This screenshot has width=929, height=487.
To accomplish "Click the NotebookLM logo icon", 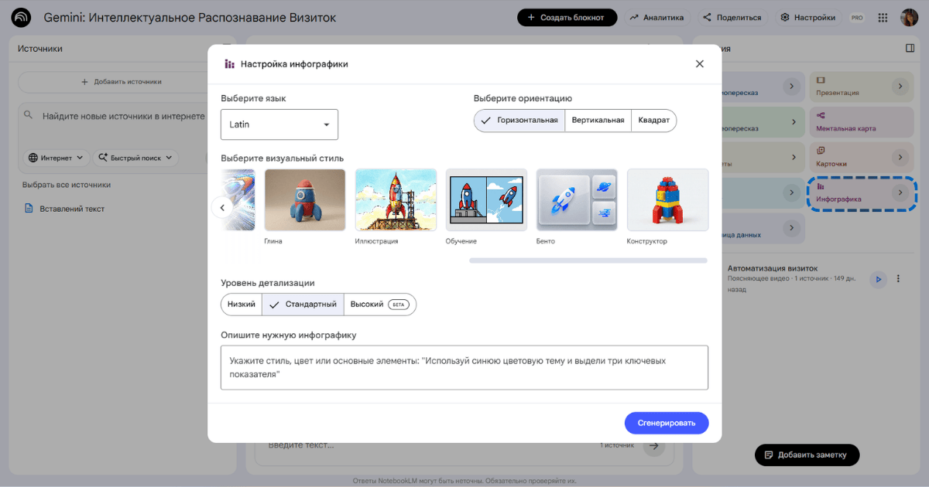I will pyautogui.click(x=21, y=17).
